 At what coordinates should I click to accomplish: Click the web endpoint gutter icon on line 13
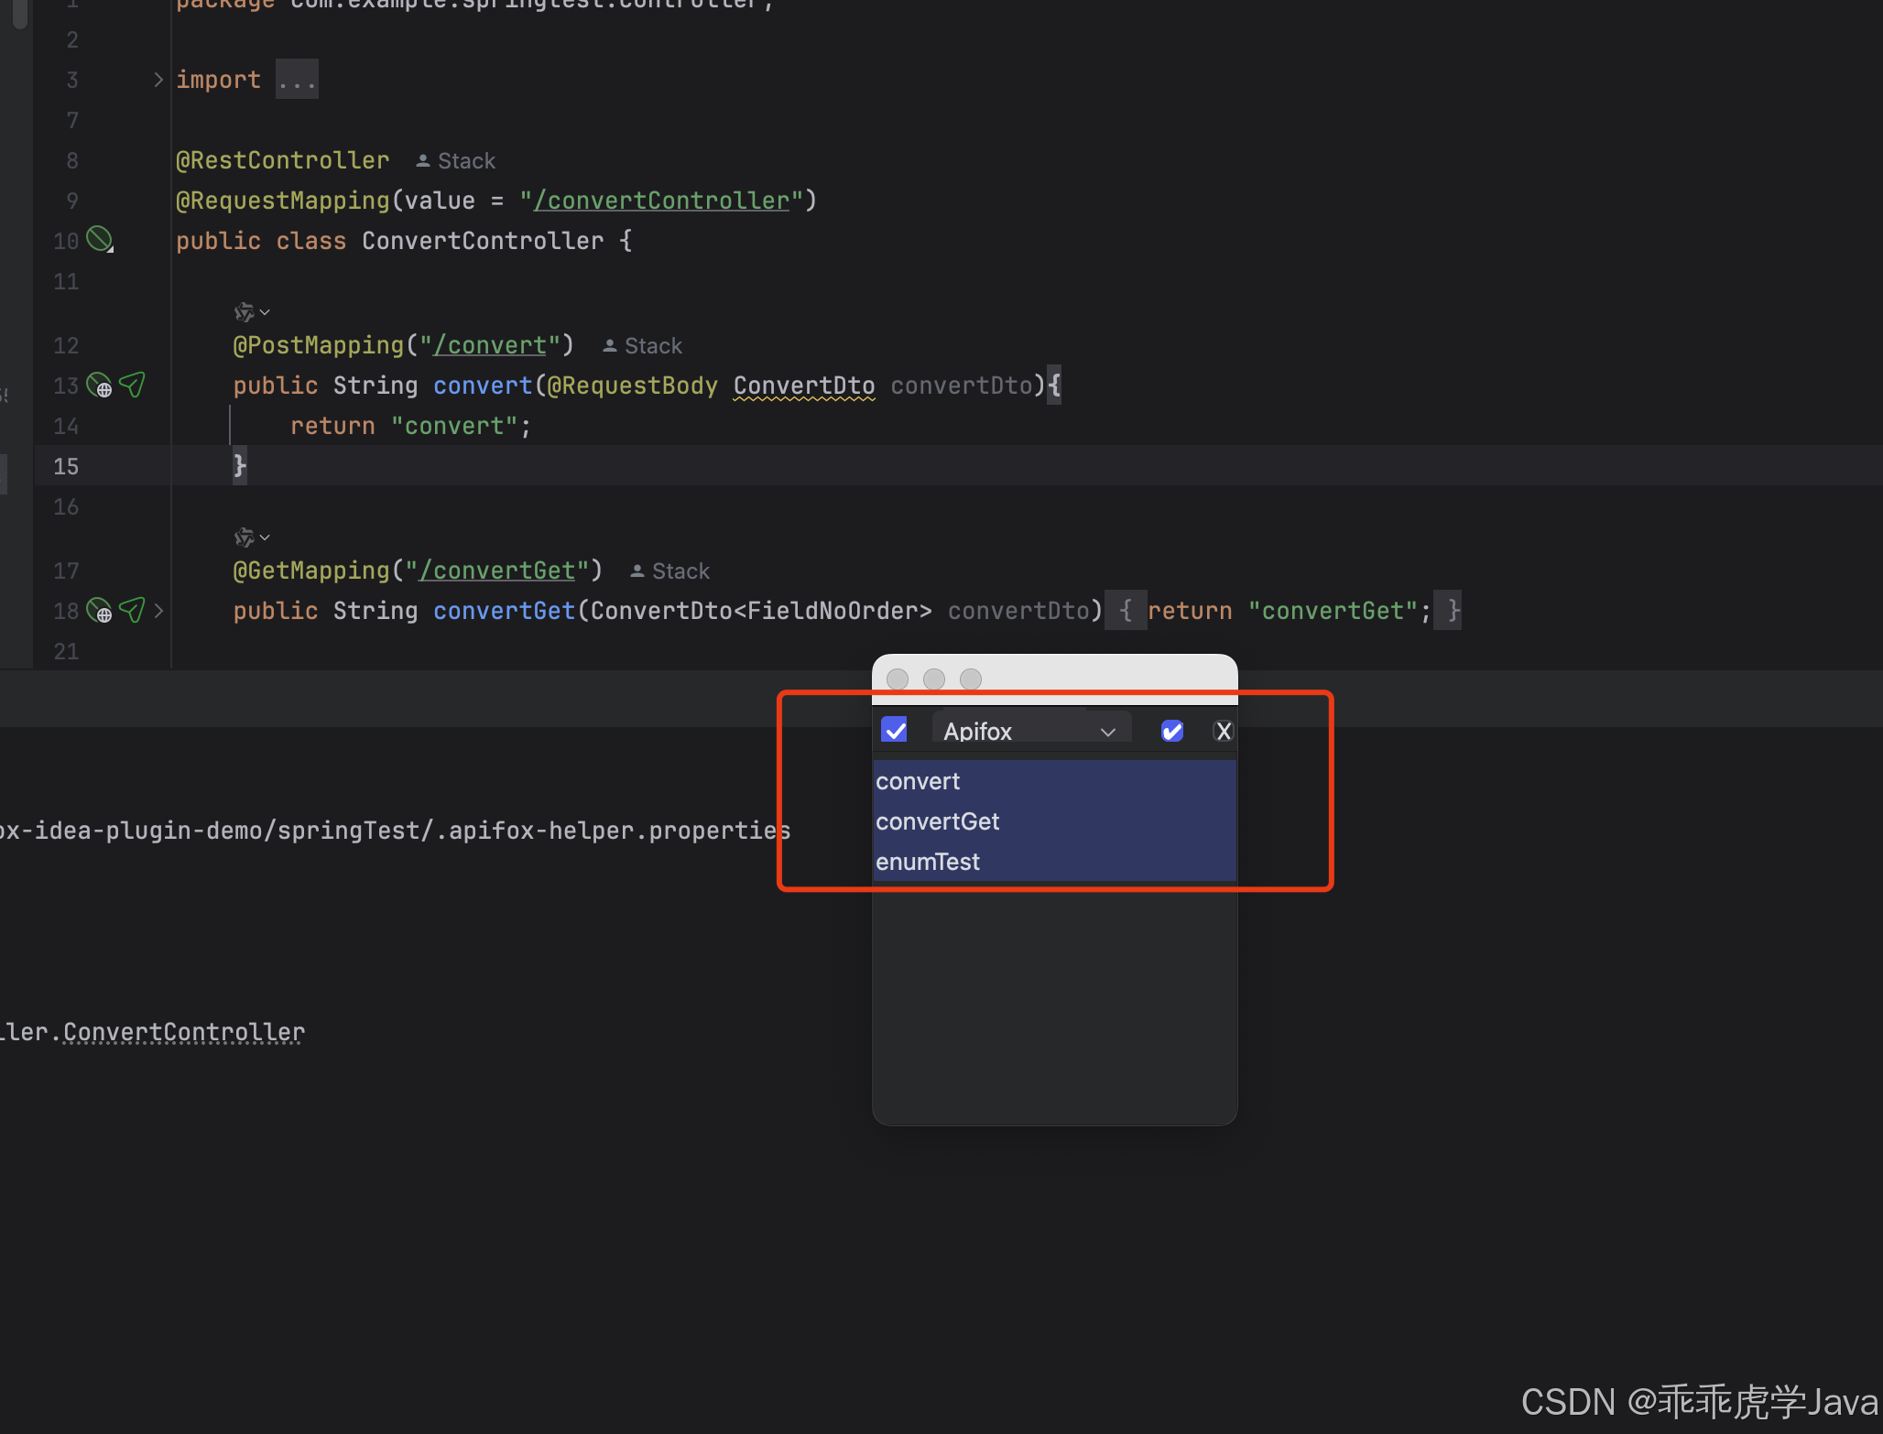point(99,385)
